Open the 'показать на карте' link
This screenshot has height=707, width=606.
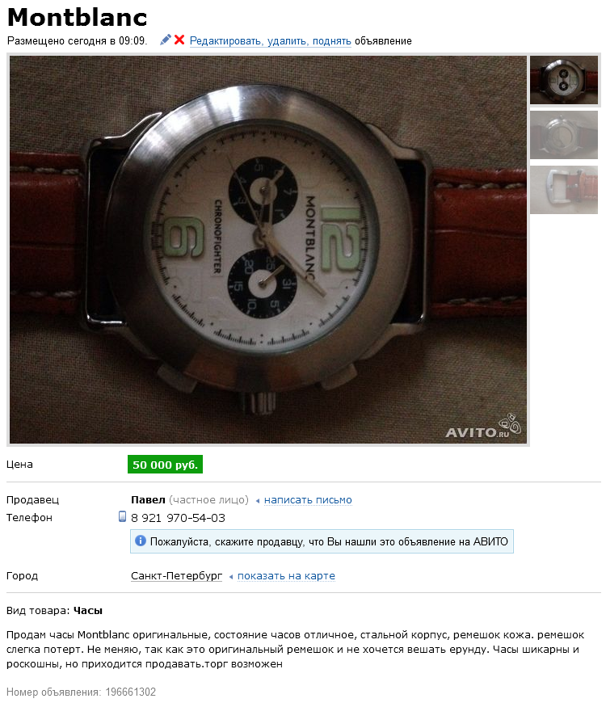[x=286, y=576]
